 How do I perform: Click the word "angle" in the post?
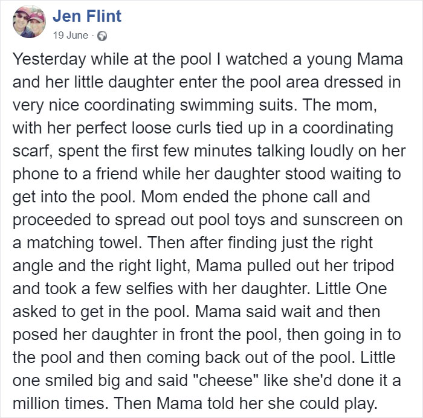(33, 266)
